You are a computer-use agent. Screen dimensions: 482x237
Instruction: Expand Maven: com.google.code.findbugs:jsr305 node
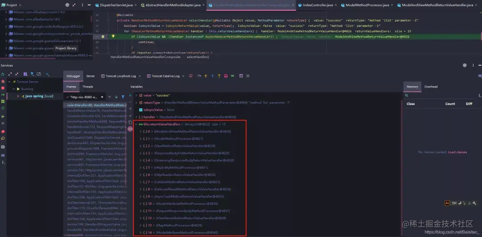coord(6,27)
